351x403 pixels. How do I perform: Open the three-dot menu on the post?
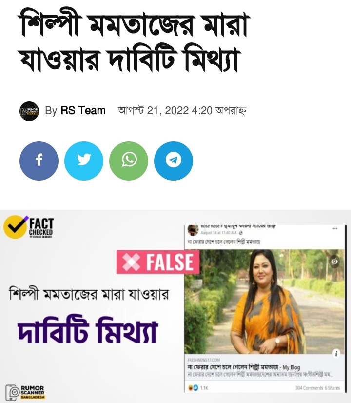pyautogui.click(x=335, y=228)
